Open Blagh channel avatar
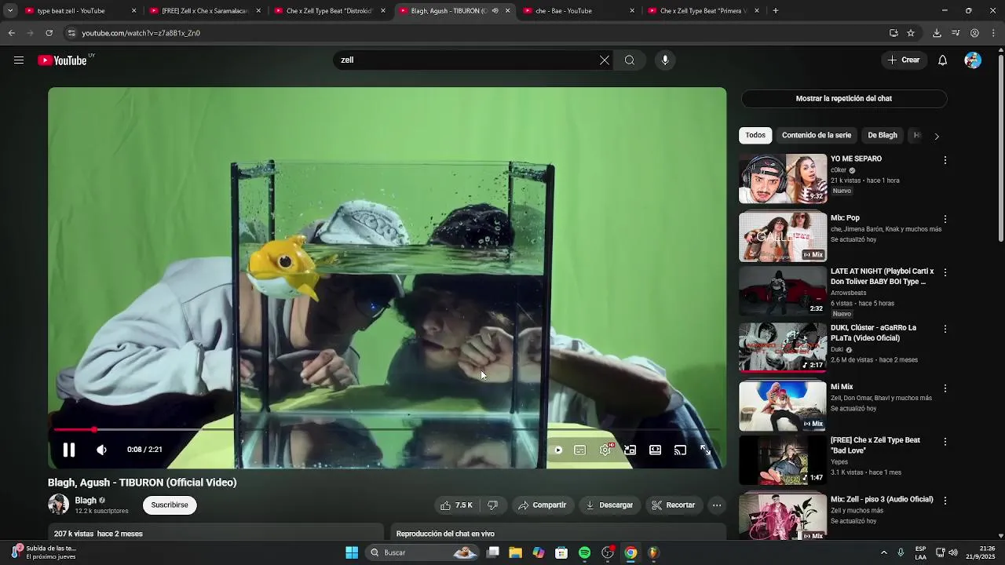This screenshot has width=1005, height=565. (58, 505)
